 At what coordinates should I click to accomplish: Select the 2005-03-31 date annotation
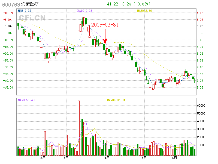(105, 25)
